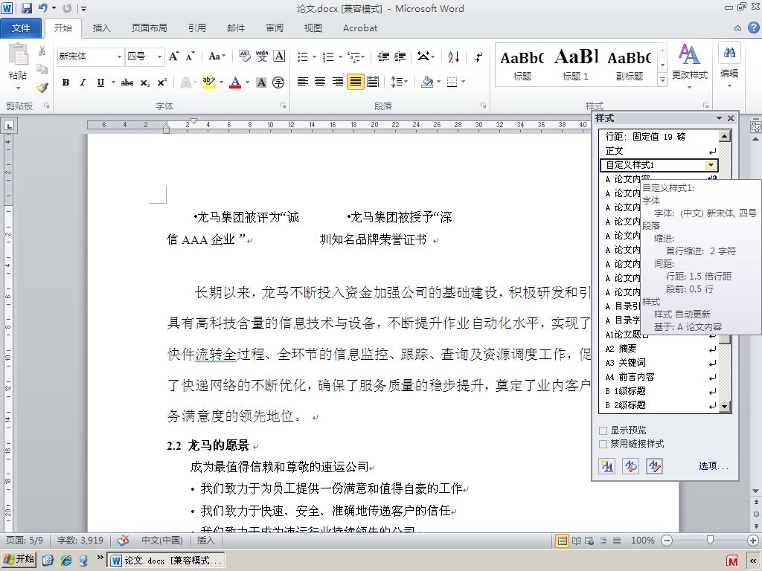Select the A3 关键词 style
Screen dimensions: 762x571
(x=659, y=363)
